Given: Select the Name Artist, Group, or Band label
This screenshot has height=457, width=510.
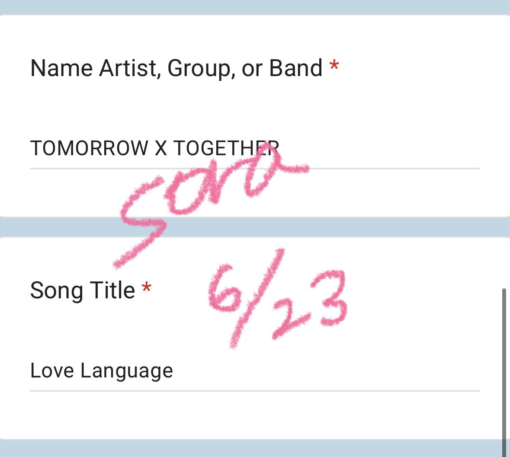Looking at the screenshot, I should click(176, 68).
